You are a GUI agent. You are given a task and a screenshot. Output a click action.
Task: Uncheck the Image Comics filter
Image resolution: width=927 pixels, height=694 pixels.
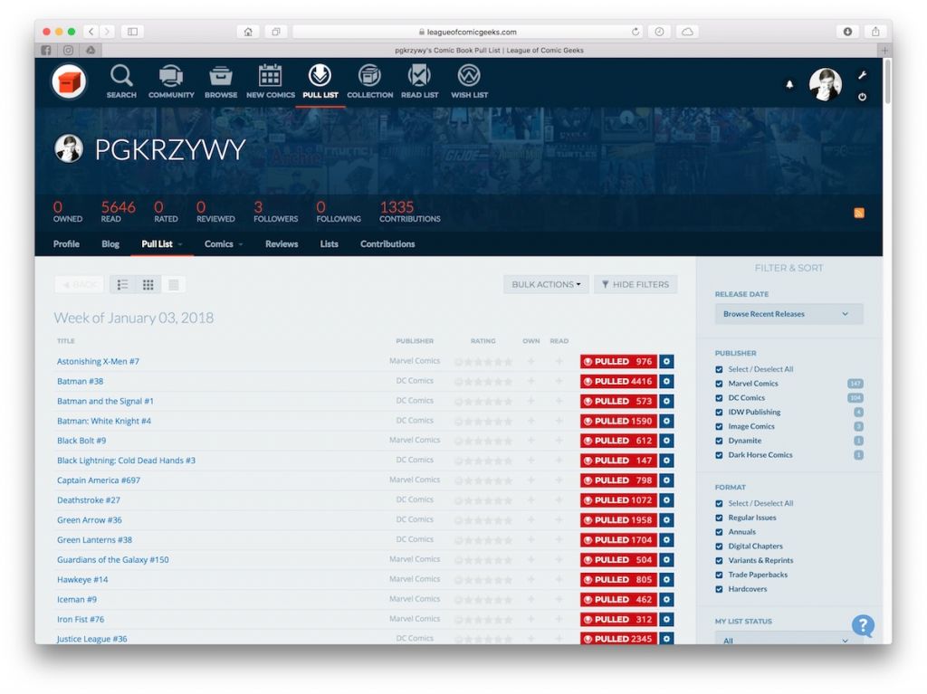click(719, 426)
